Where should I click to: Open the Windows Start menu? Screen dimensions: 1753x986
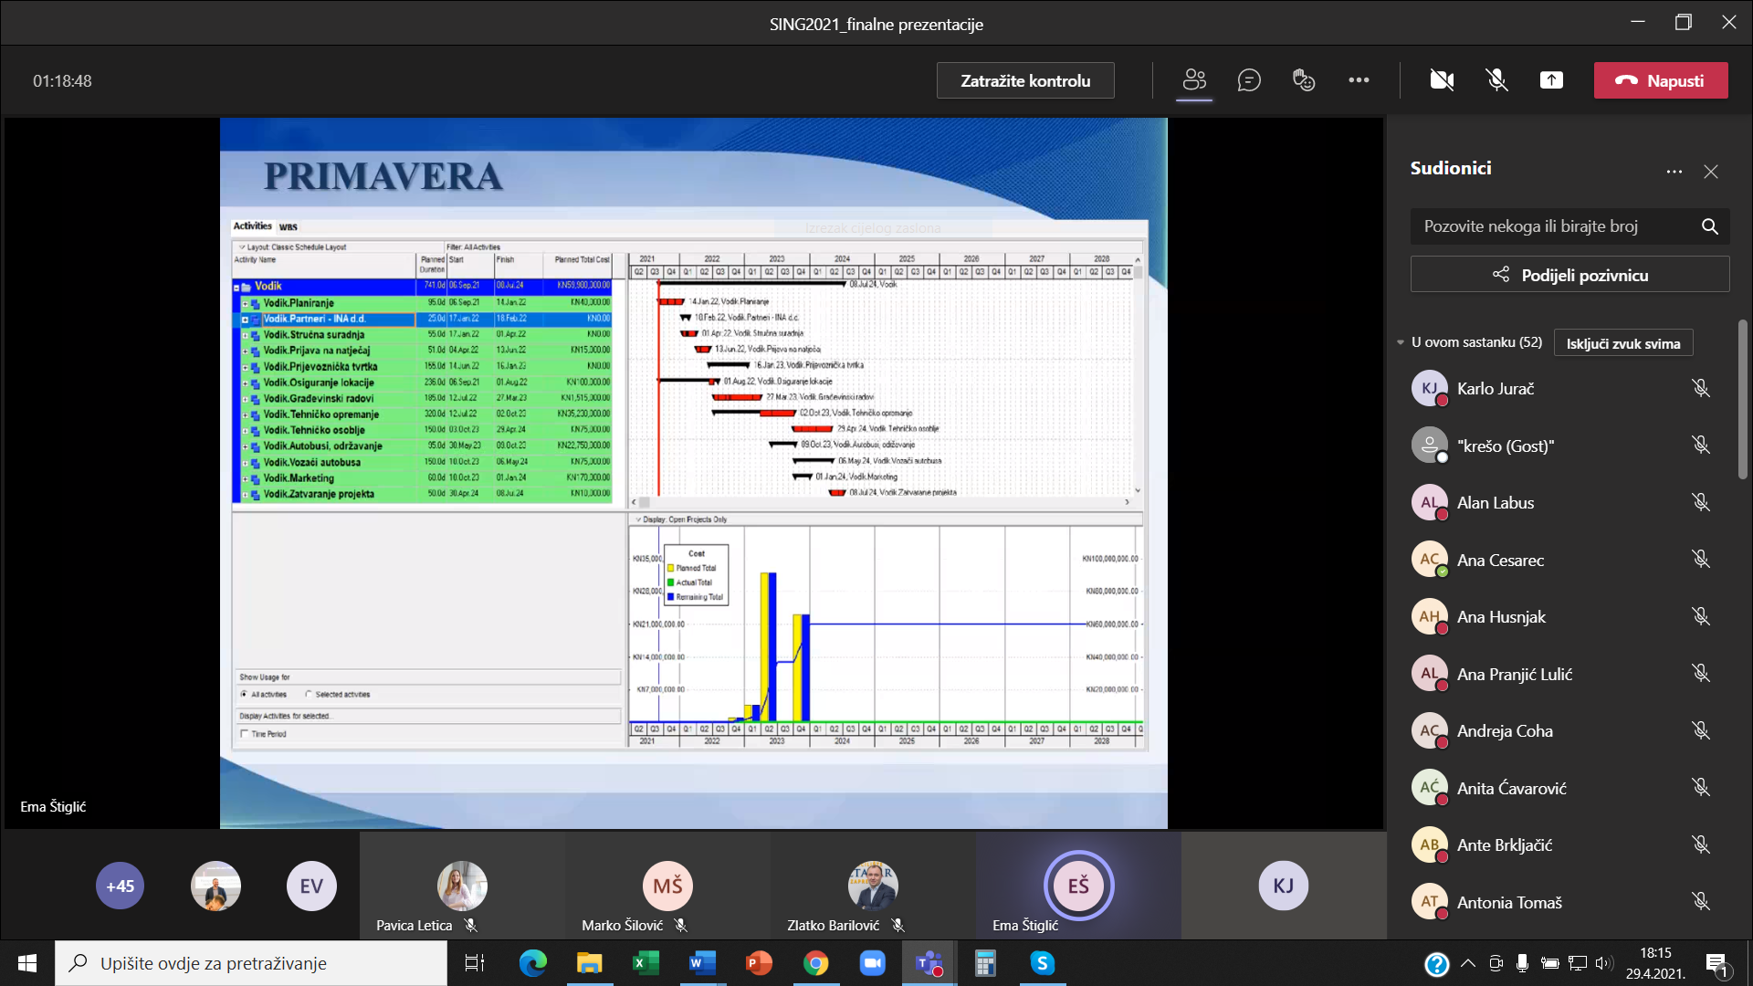point(27,963)
